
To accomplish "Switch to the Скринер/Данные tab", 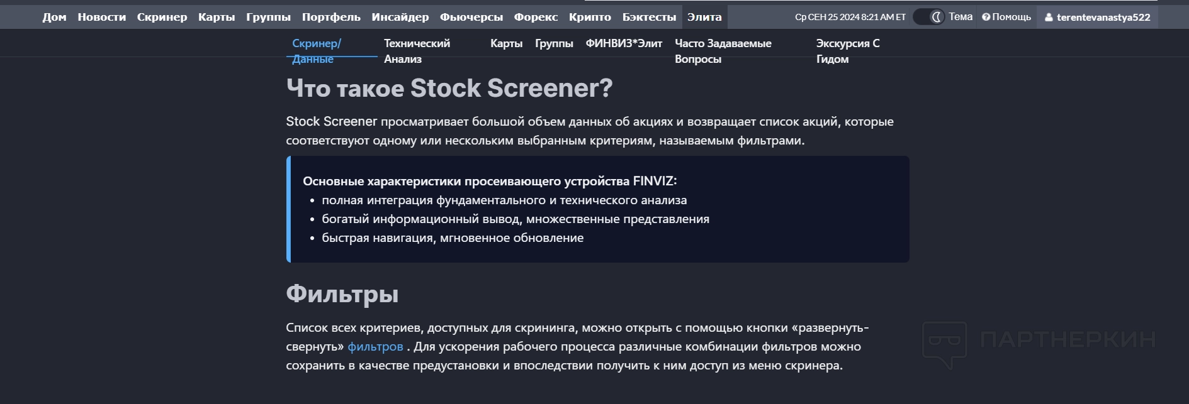I will 316,50.
